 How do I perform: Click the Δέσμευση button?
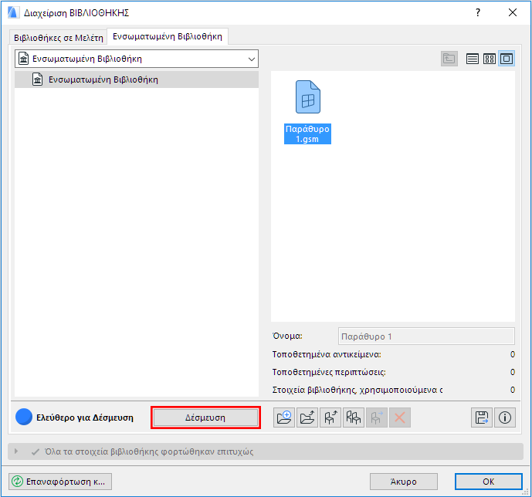pyautogui.click(x=205, y=418)
